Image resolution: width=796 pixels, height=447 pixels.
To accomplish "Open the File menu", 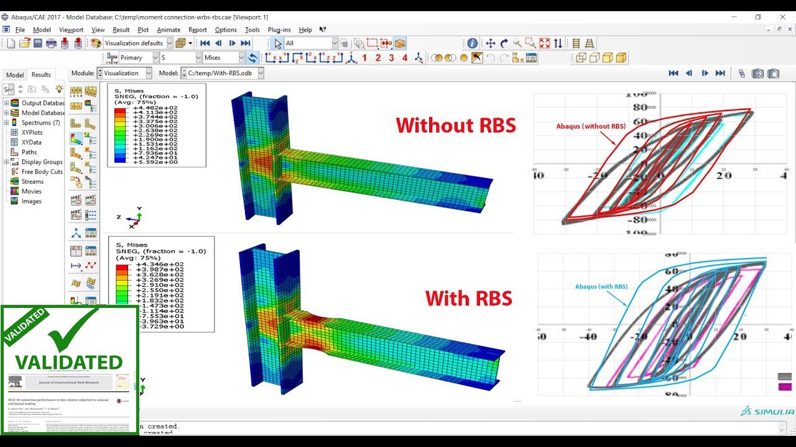I will (x=20, y=29).
